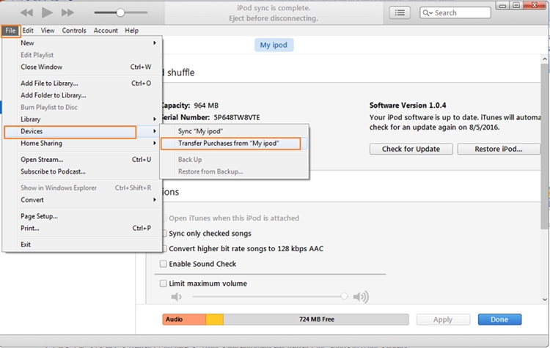Select Sync "My ipod" option
The image size is (550, 348).
pyautogui.click(x=234, y=131)
